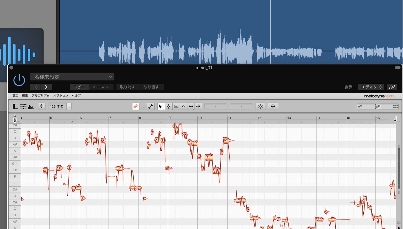Adjust the horizontal zoom slider at top right
The width and height of the screenshot is (403, 229).
pos(378,106)
